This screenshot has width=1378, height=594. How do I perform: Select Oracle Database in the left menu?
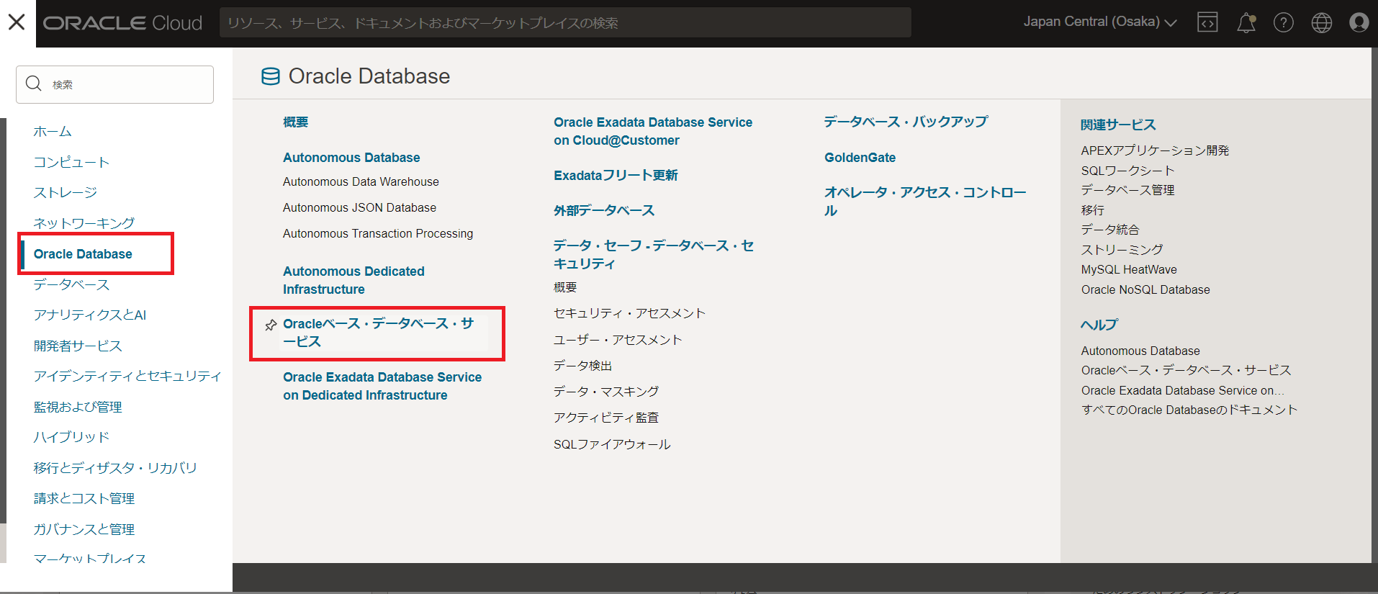[83, 254]
